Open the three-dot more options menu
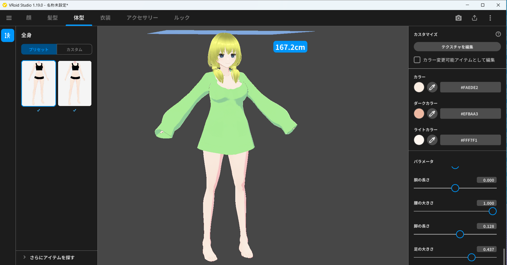The height and width of the screenshot is (265, 507). (x=490, y=18)
